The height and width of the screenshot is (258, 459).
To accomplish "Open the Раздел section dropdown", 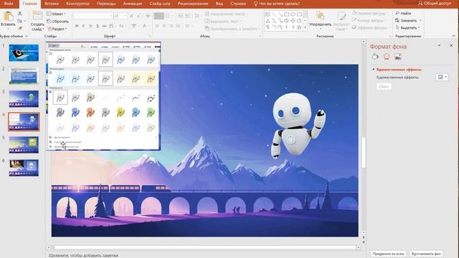I will [57, 29].
